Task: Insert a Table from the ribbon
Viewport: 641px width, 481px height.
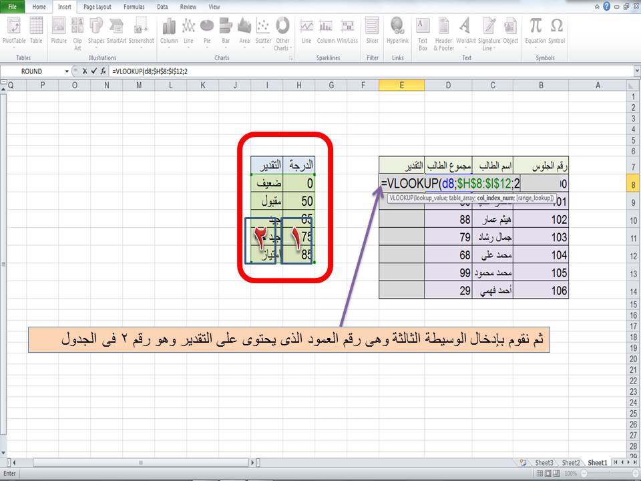Action: pyautogui.click(x=36, y=31)
